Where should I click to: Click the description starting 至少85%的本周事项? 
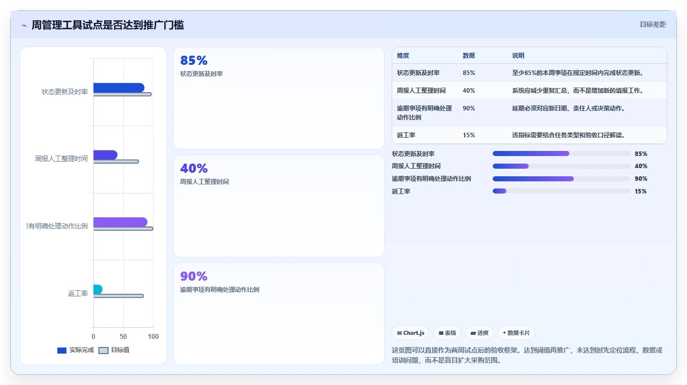(578, 73)
